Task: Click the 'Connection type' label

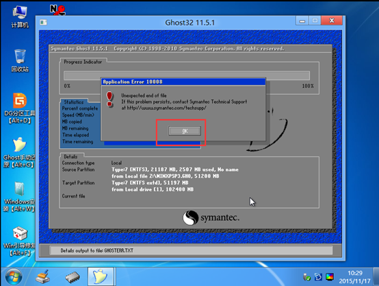Action: pos(78,163)
